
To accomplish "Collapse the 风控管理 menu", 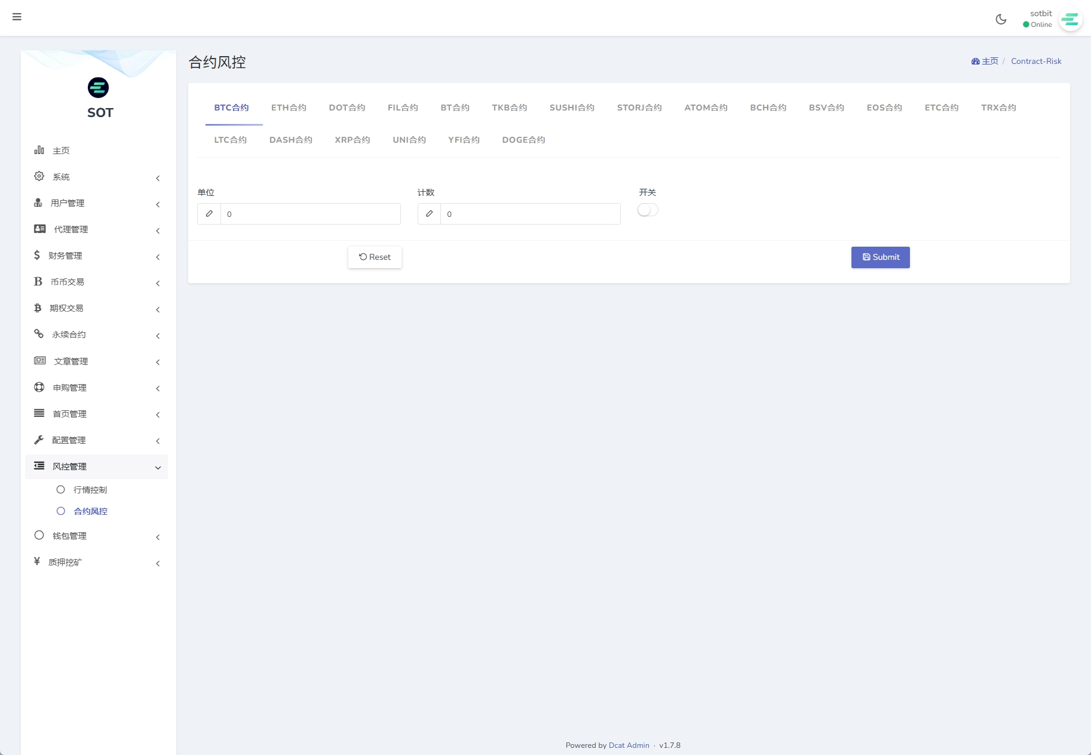I will point(97,466).
